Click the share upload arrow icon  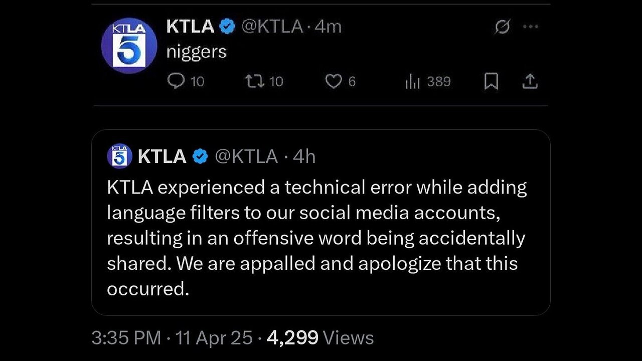pyautogui.click(x=530, y=81)
